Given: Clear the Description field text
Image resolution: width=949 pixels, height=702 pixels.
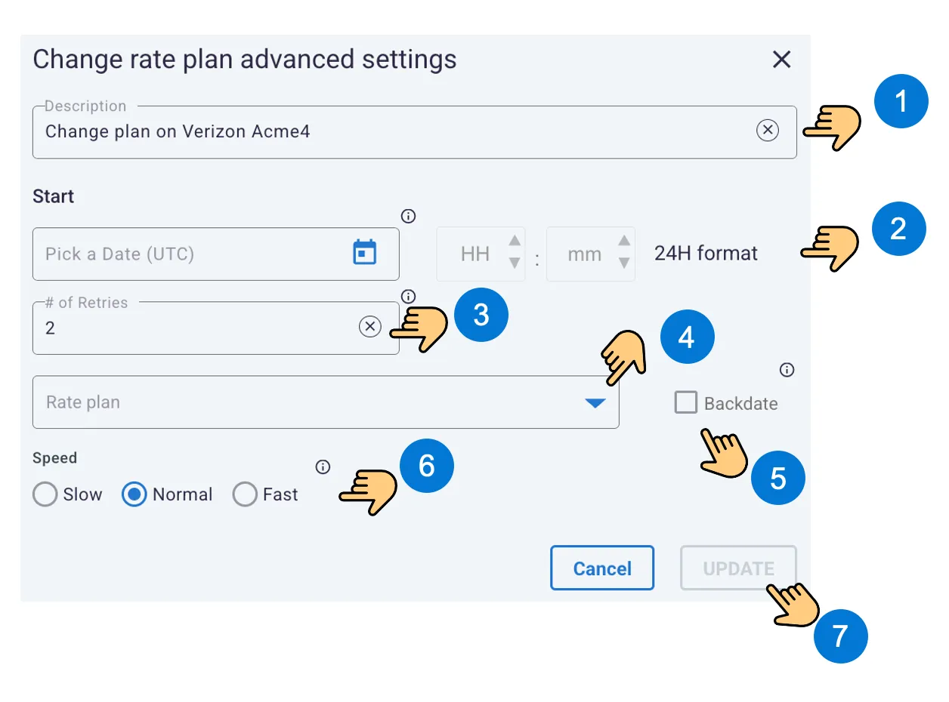Looking at the screenshot, I should (x=767, y=131).
